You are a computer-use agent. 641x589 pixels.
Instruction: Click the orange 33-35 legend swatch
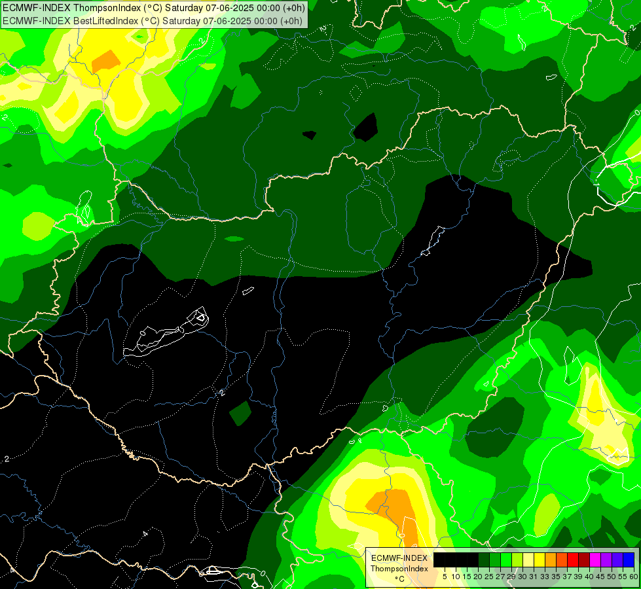551,560
